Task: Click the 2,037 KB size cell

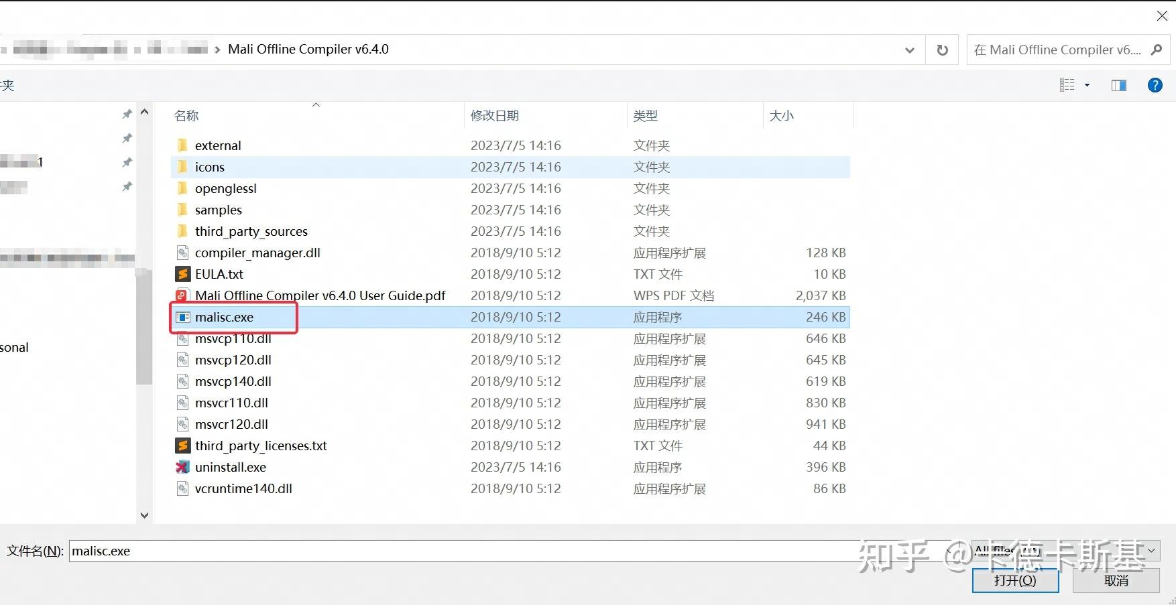Action: point(821,295)
